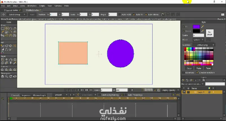Open the layer settings ellipsis icon
226x121 pixels.
pyautogui.click(x=200, y=80)
